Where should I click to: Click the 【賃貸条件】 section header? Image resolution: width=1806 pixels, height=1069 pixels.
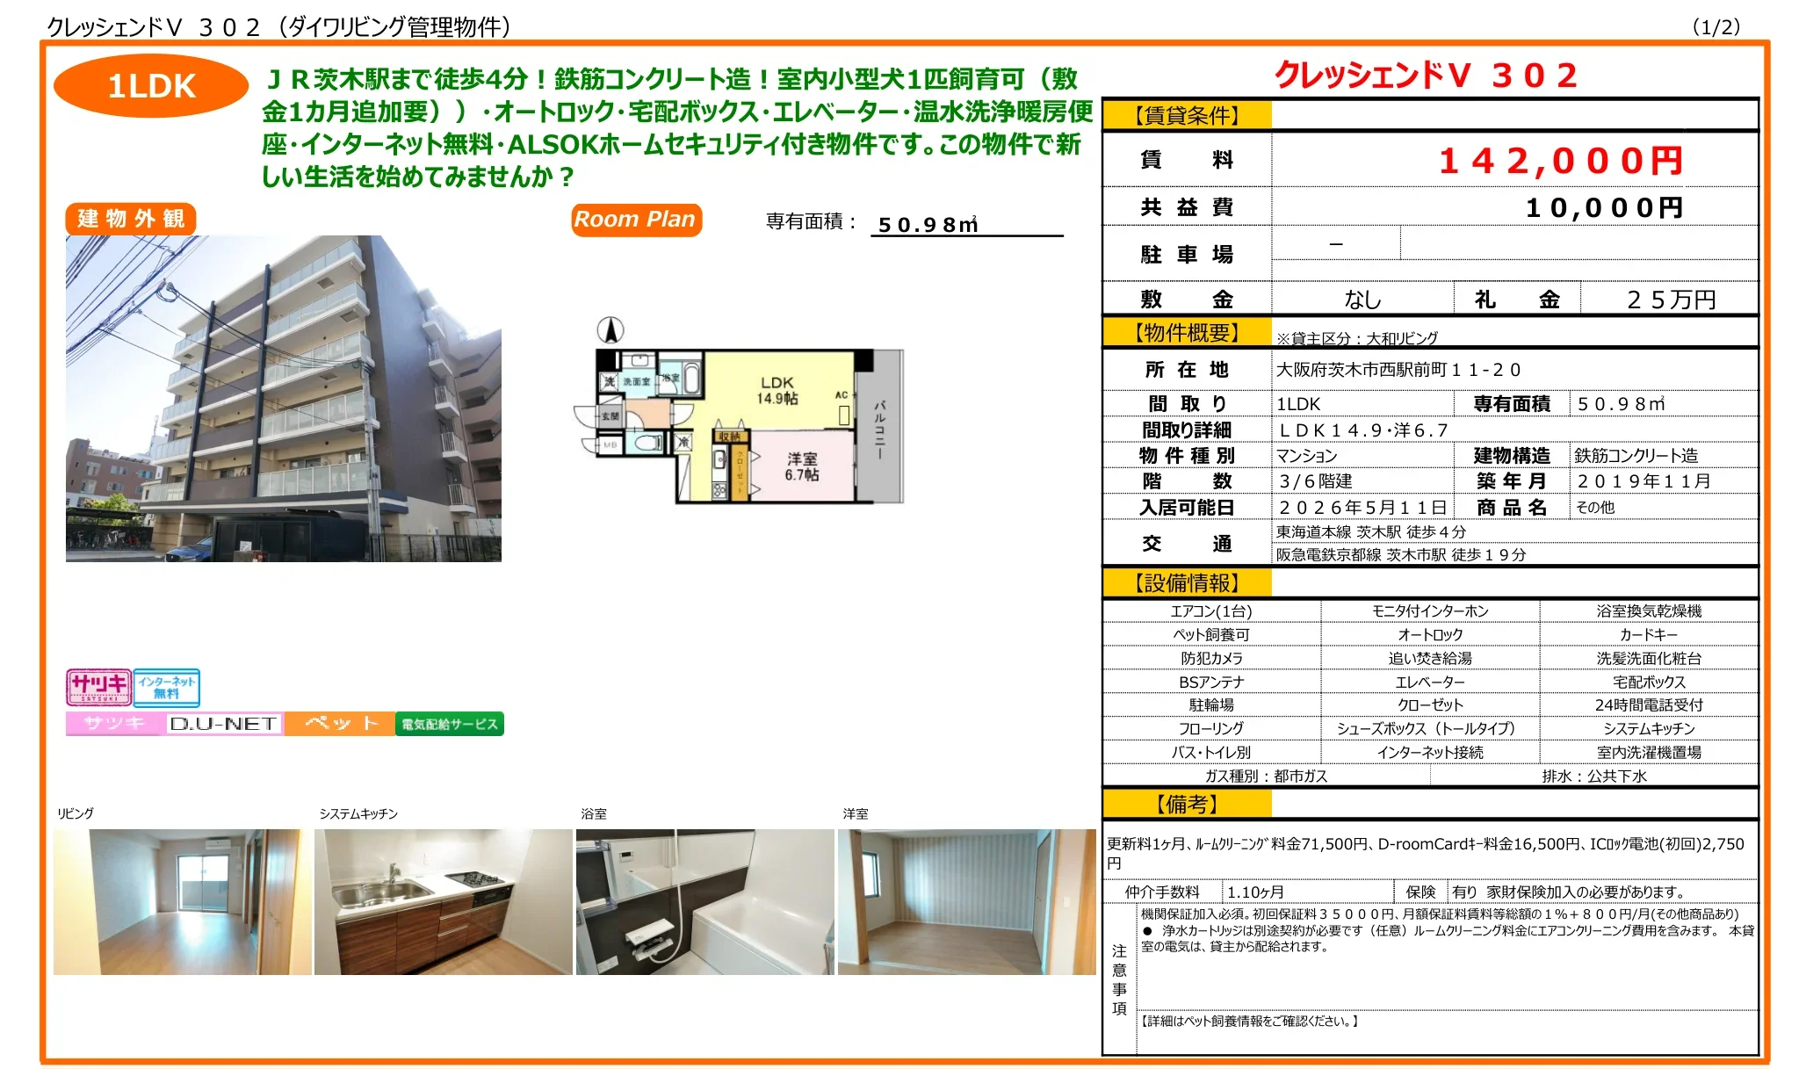click(1187, 115)
